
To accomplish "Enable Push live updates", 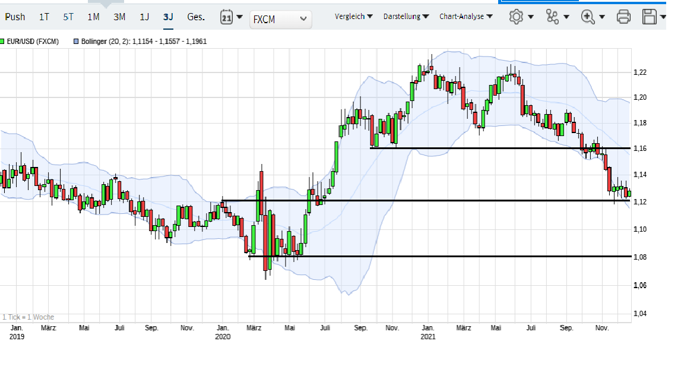I will (15, 17).
